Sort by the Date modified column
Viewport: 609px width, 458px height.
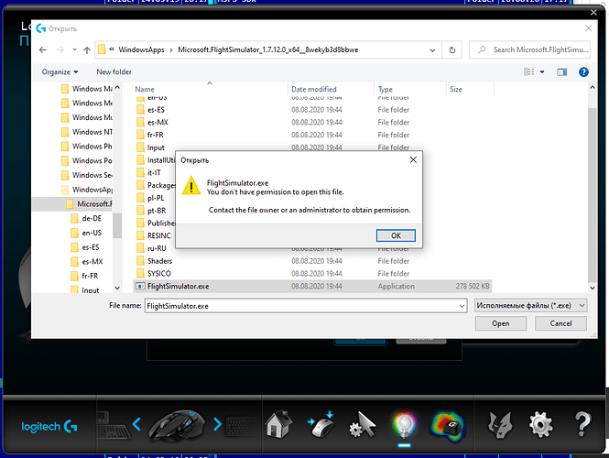[314, 90]
